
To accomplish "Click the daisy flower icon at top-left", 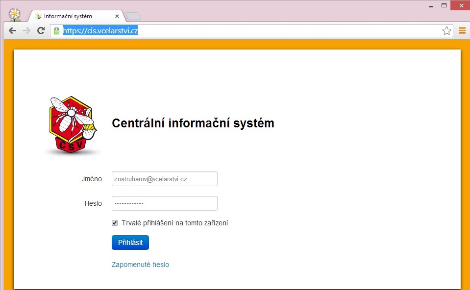I will click(14, 14).
